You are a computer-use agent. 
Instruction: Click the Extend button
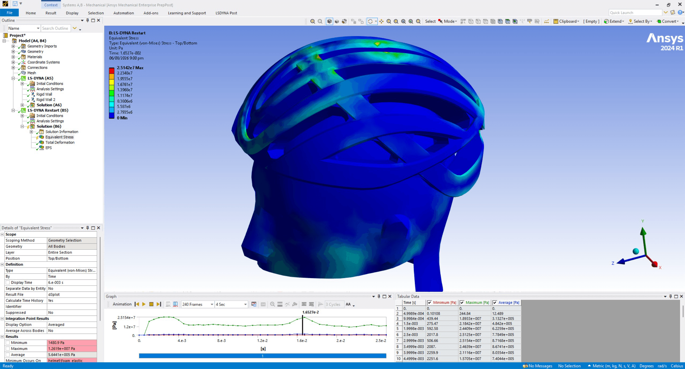(x=614, y=21)
